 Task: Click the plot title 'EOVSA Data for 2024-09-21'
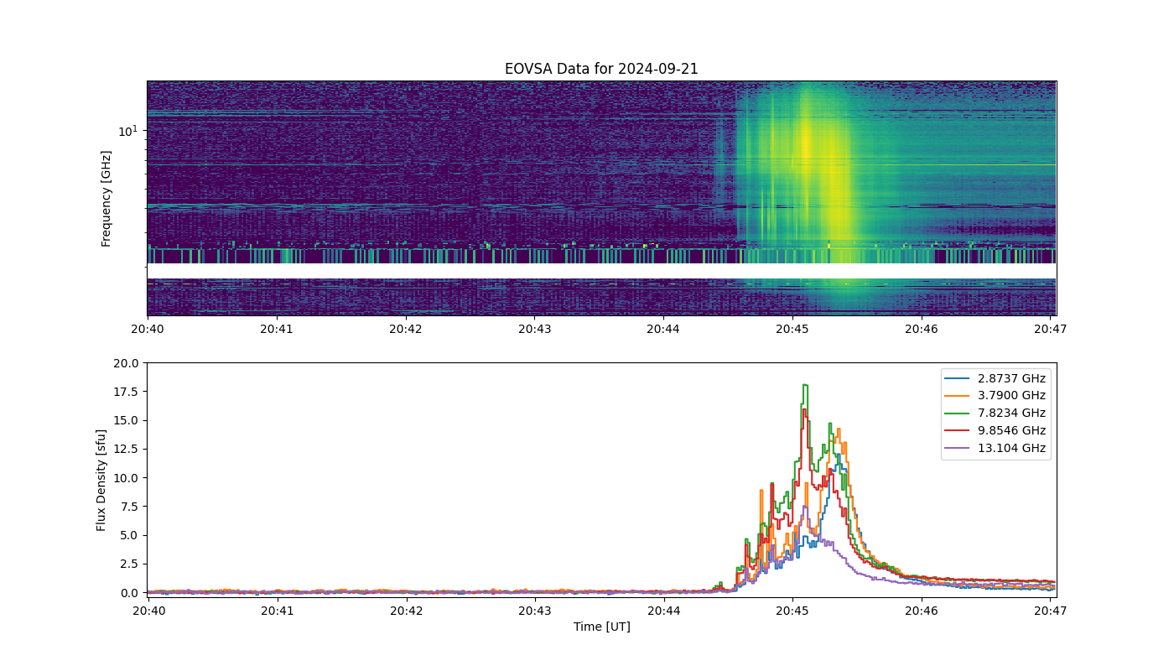601,69
